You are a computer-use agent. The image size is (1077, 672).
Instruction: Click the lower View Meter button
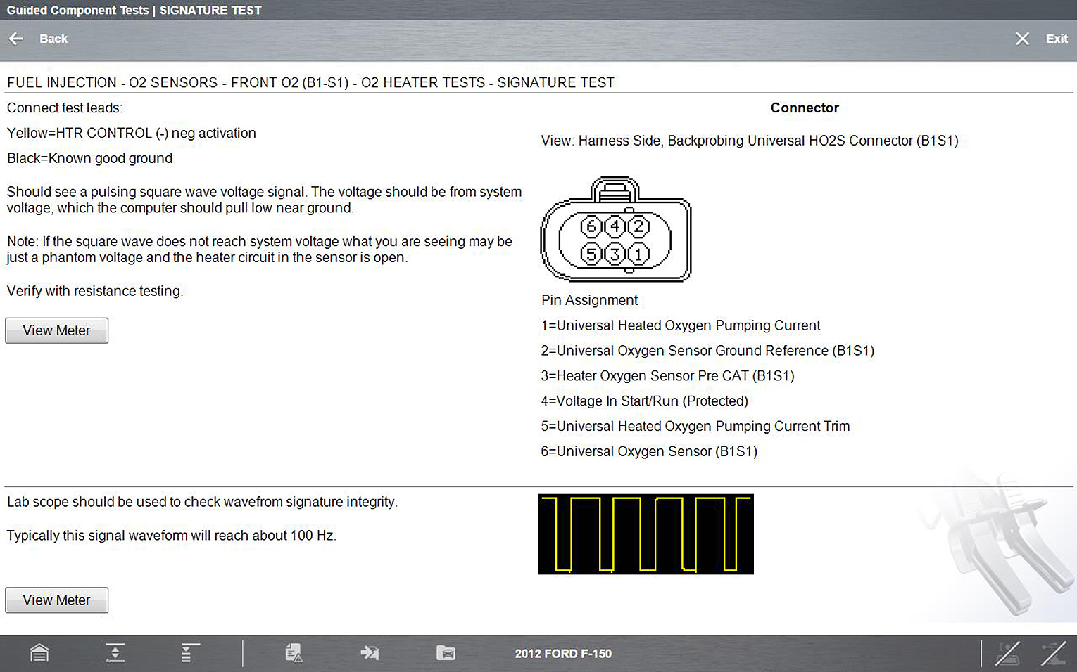(x=56, y=600)
